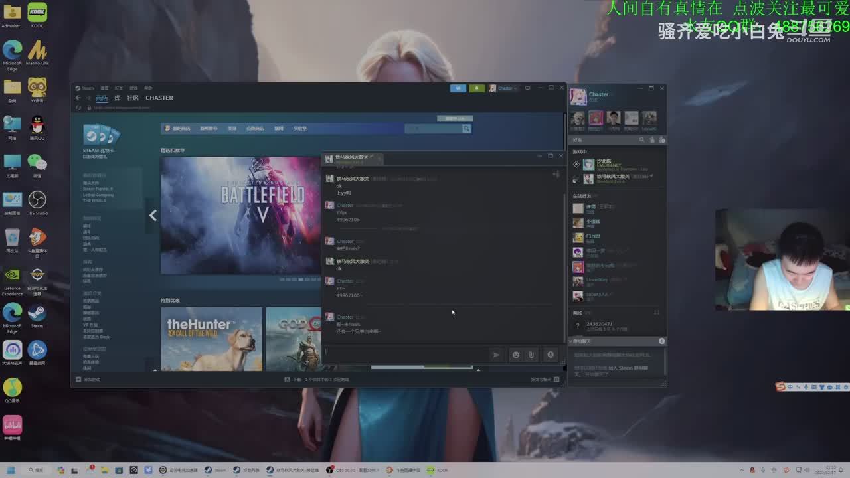This screenshot has height=478, width=850.
Task: Switch to the 库 (Library) tab
Action: click(x=118, y=98)
